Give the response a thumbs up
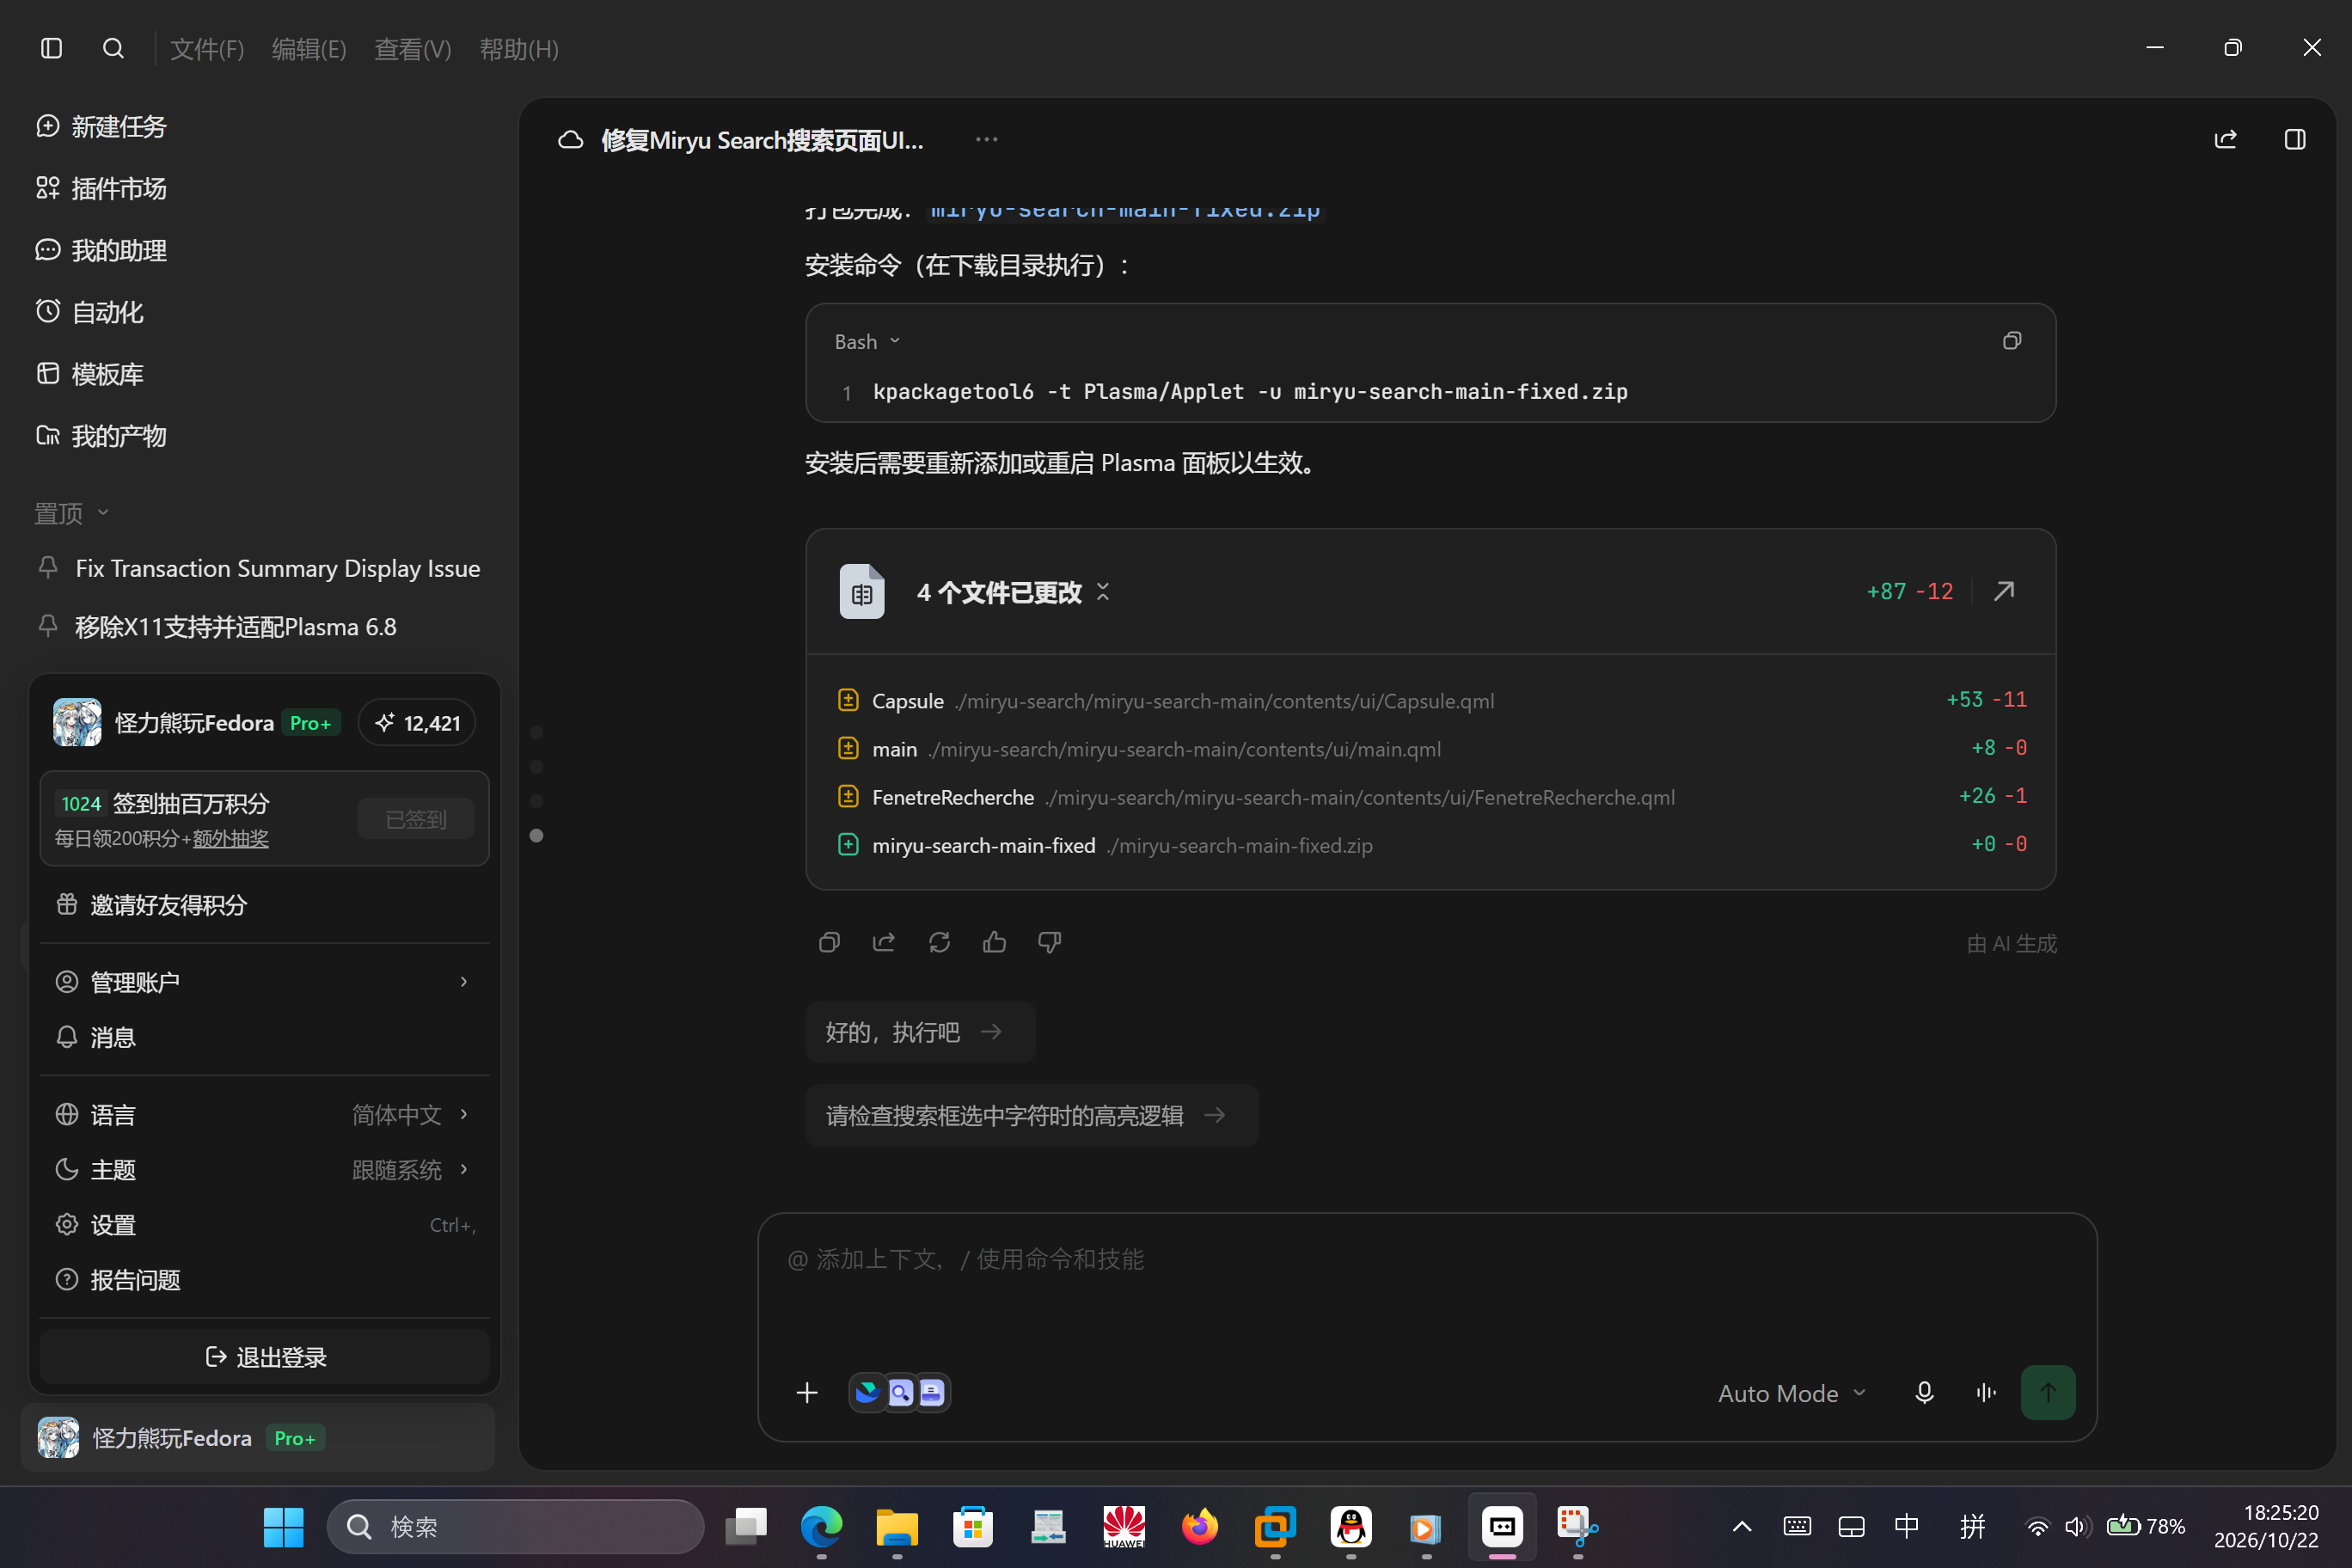The image size is (2352, 1568). pyautogui.click(x=994, y=942)
